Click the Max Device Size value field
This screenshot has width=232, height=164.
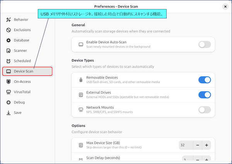(186, 145)
